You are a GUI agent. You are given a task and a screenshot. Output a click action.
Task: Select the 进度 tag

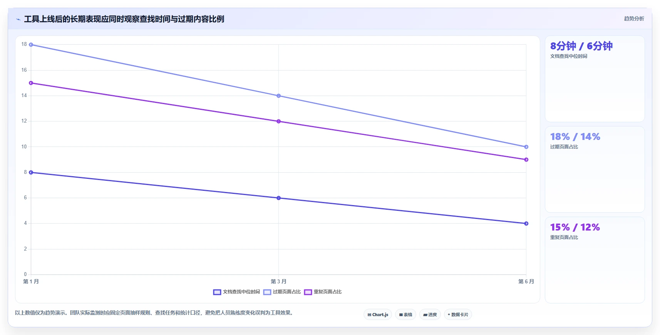click(x=430, y=315)
